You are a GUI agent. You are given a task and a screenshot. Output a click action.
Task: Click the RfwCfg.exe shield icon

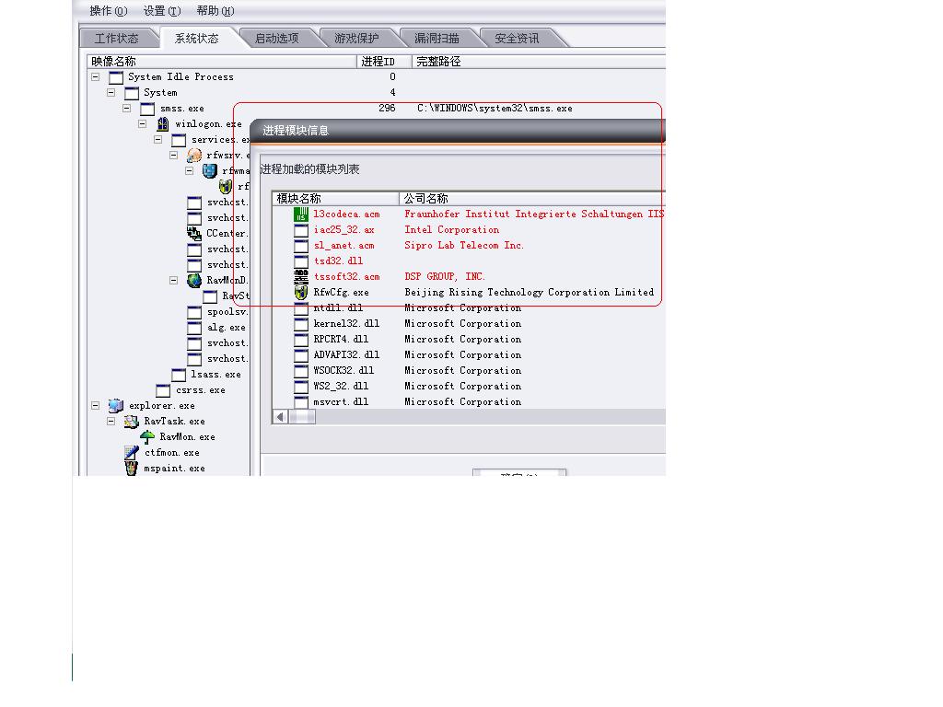[301, 292]
